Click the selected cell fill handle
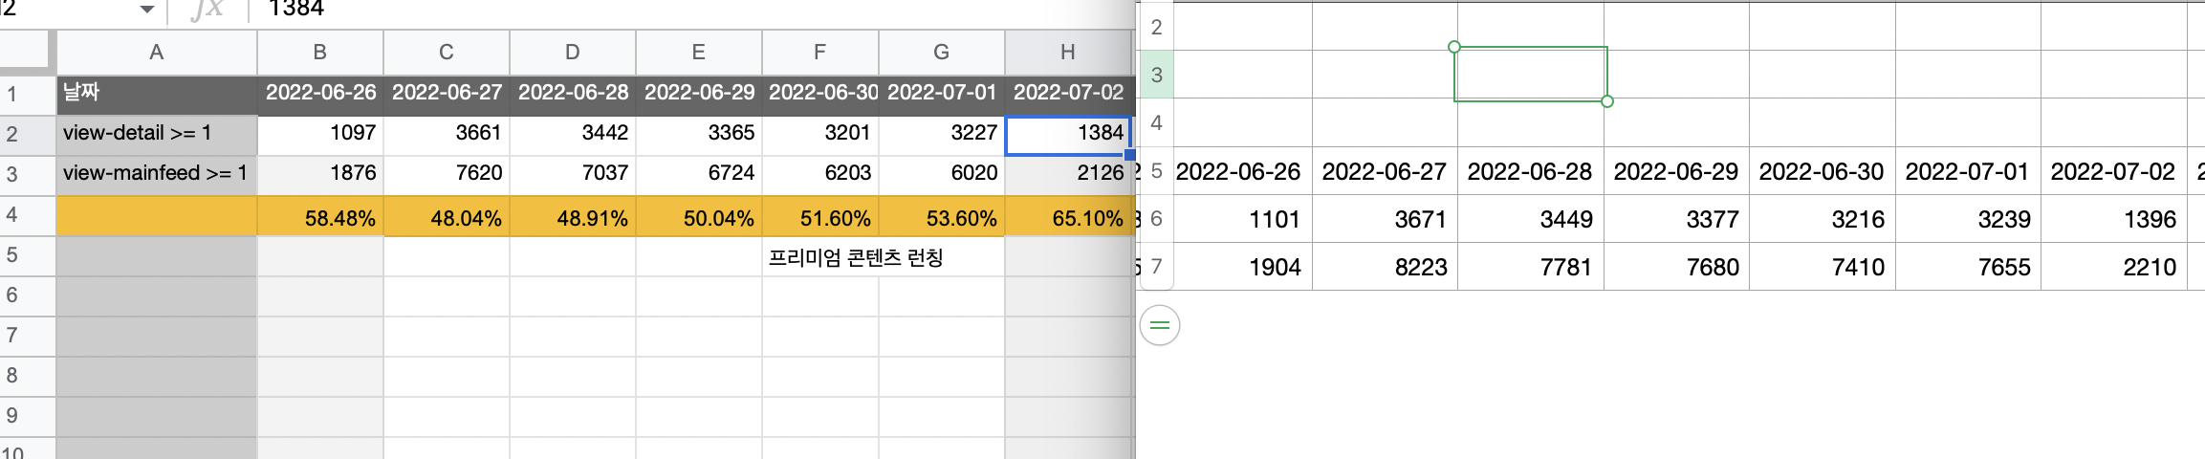The image size is (2205, 459). click(x=1130, y=154)
